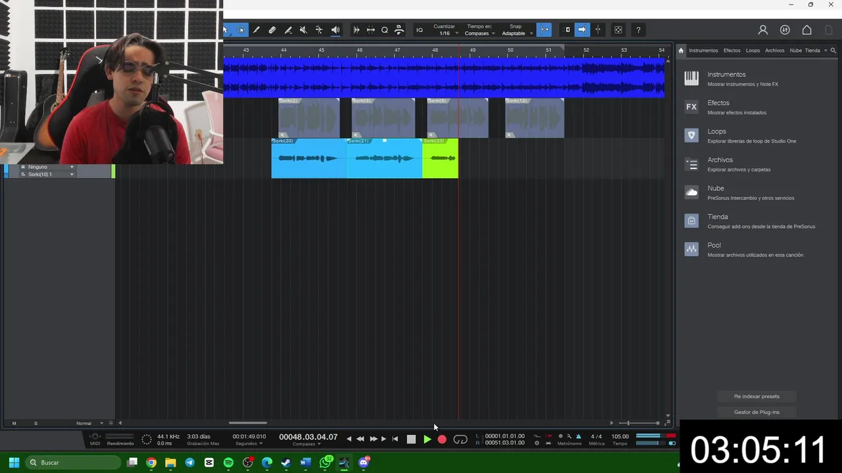Screen dimensions: 842x473
Task: Click the Stop transport button
Action: 411,439
